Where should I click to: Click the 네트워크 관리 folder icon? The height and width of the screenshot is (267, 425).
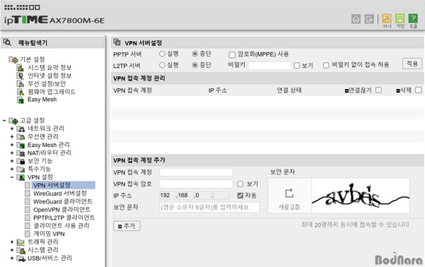pyautogui.click(x=21, y=129)
